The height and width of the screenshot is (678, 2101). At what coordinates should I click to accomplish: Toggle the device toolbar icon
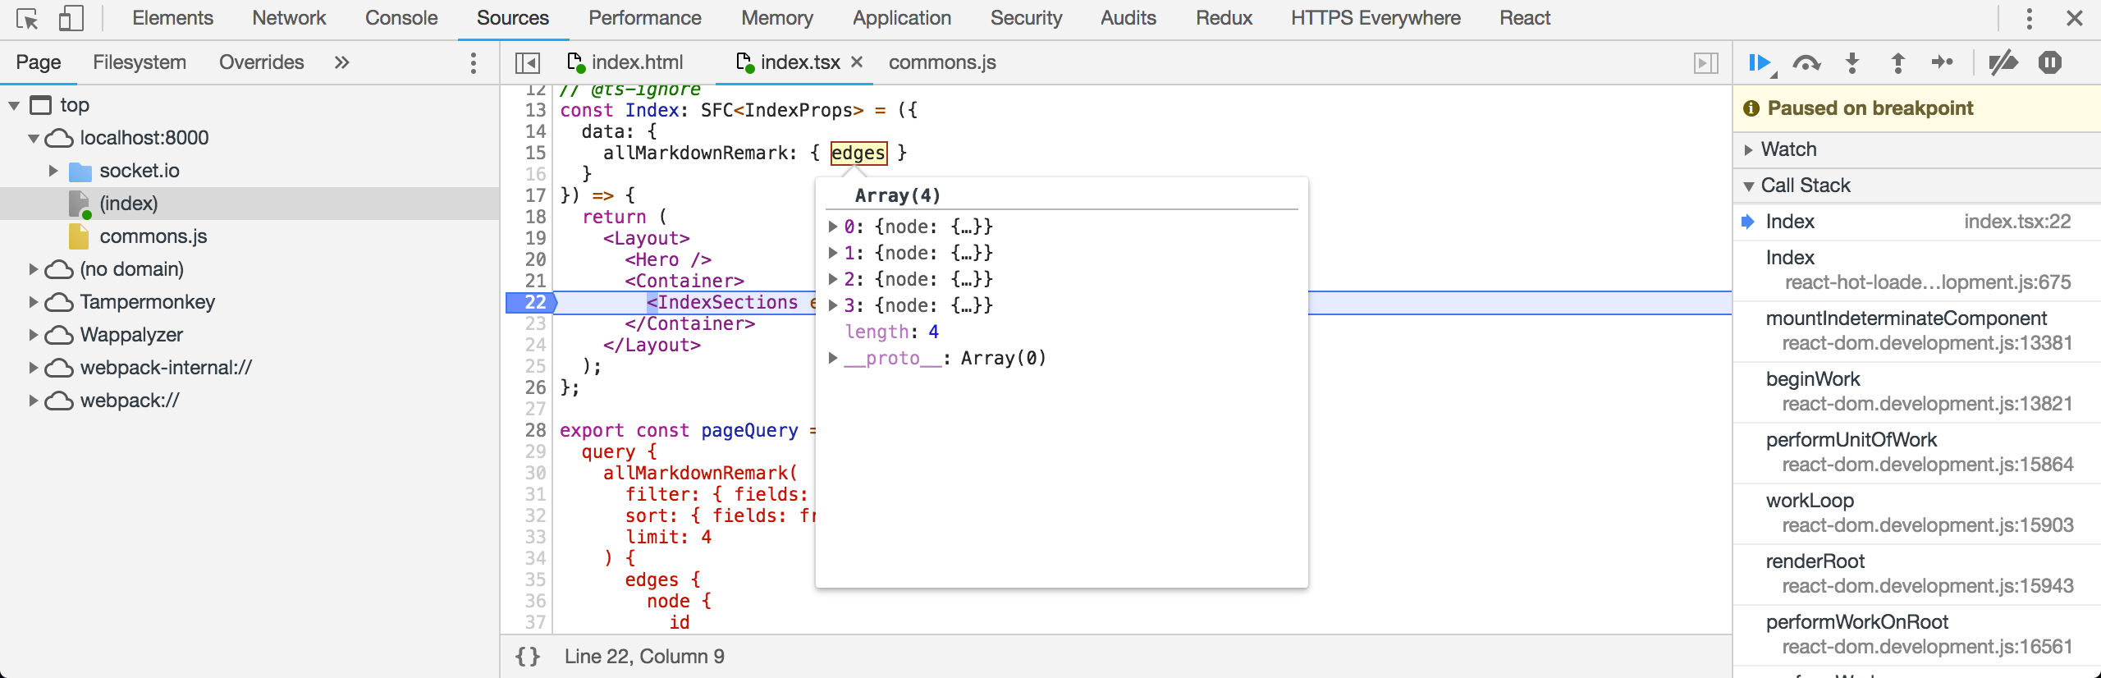(x=71, y=18)
